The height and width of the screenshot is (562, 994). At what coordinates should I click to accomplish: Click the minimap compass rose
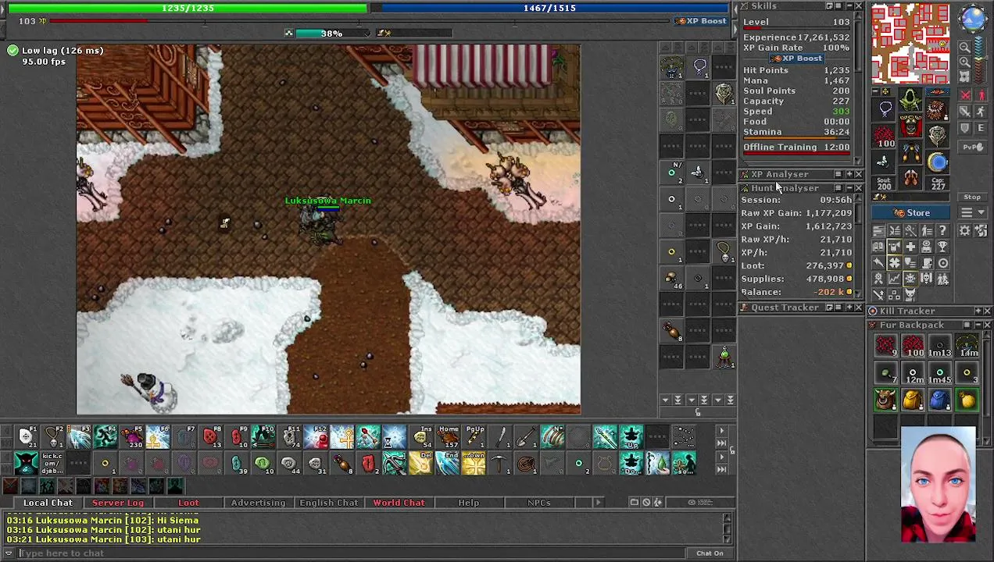point(973,18)
